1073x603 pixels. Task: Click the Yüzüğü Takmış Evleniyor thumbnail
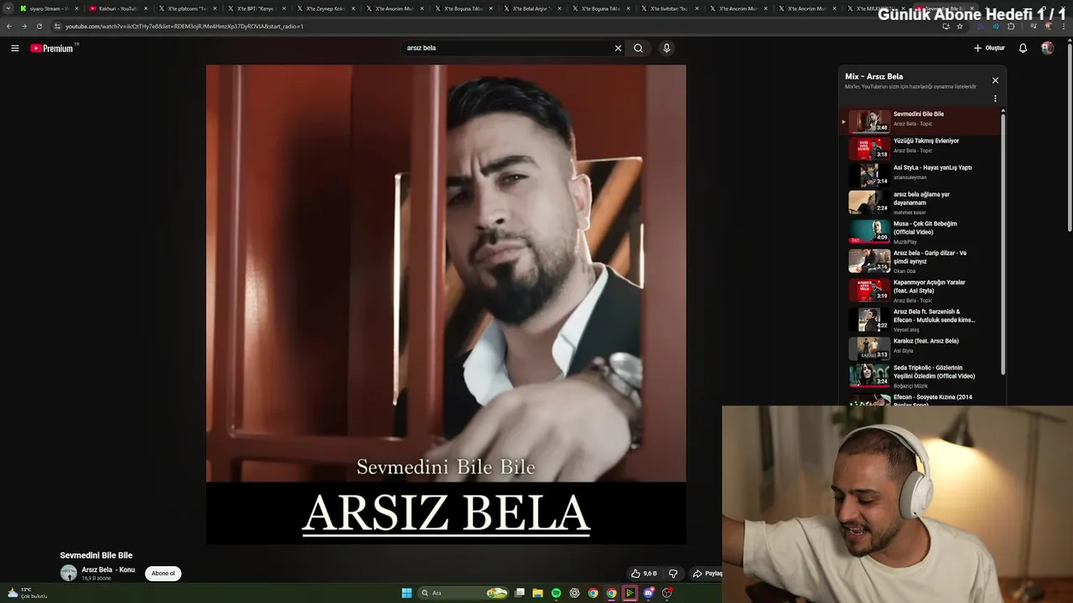tap(869, 148)
